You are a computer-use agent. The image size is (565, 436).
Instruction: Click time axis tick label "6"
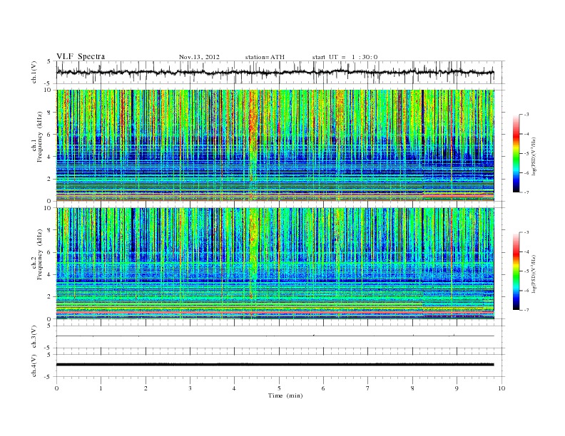tap(323, 388)
